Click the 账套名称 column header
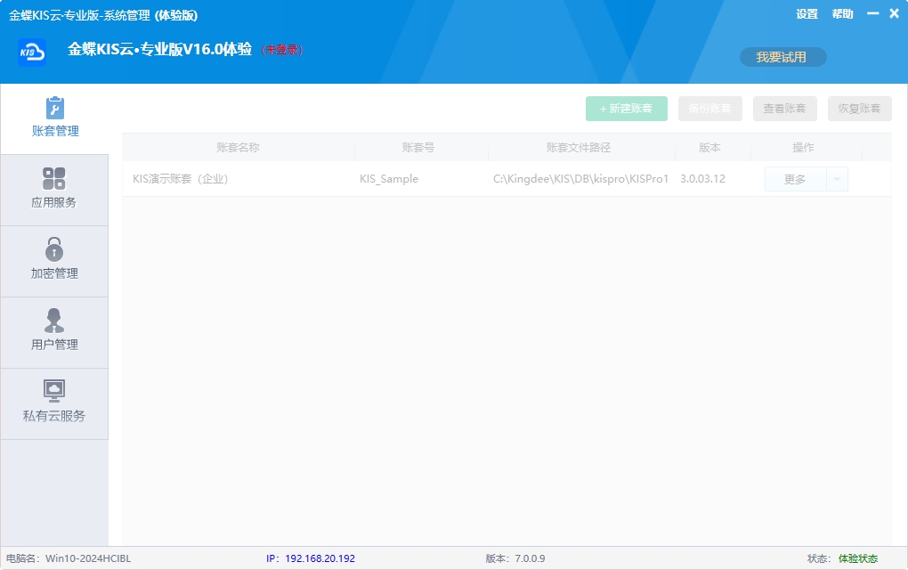The image size is (908, 570). [x=238, y=147]
